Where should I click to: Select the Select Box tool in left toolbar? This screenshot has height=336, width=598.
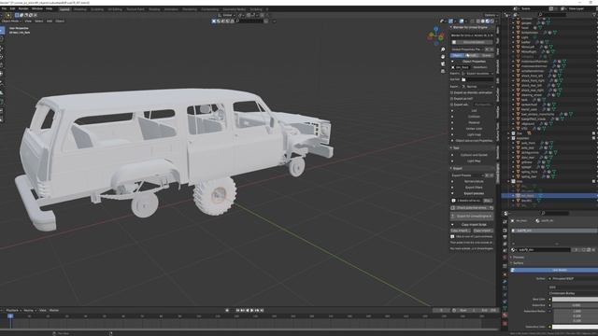pyautogui.click(x=2, y=31)
